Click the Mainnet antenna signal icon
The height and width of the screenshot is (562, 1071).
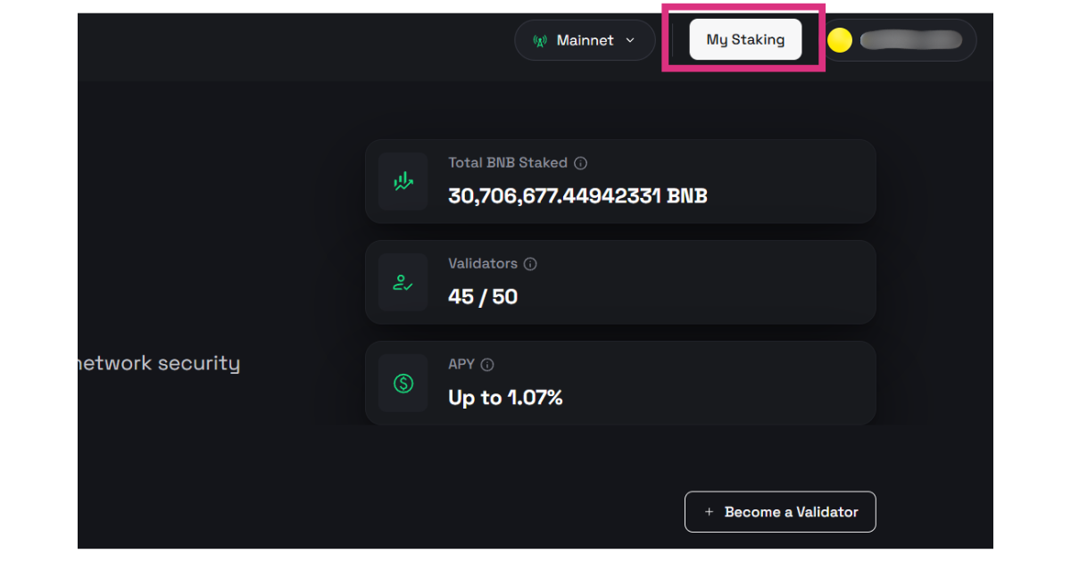pos(540,41)
